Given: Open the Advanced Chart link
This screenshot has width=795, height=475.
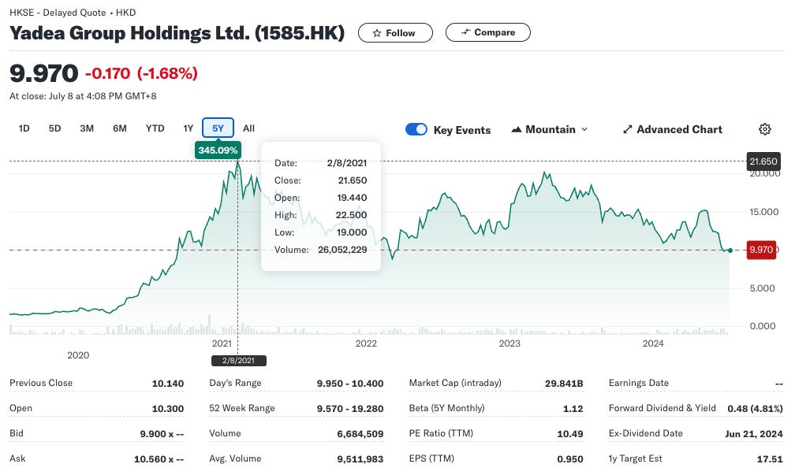Looking at the screenshot, I should pos(672,130).
